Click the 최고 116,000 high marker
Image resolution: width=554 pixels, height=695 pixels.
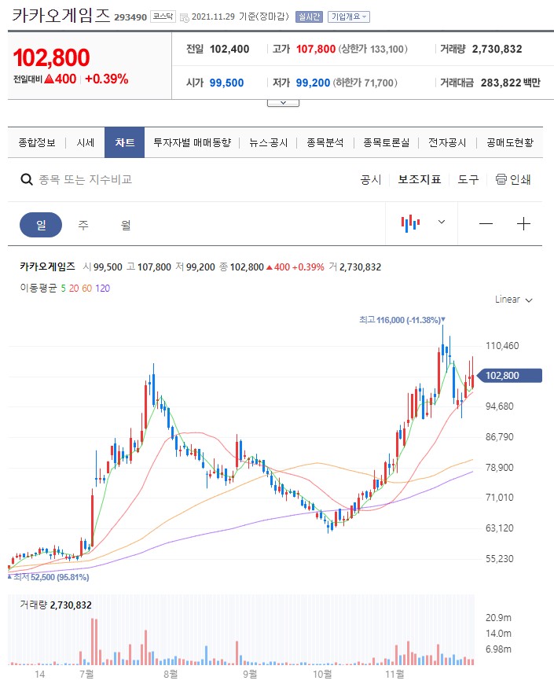(402, 320)
